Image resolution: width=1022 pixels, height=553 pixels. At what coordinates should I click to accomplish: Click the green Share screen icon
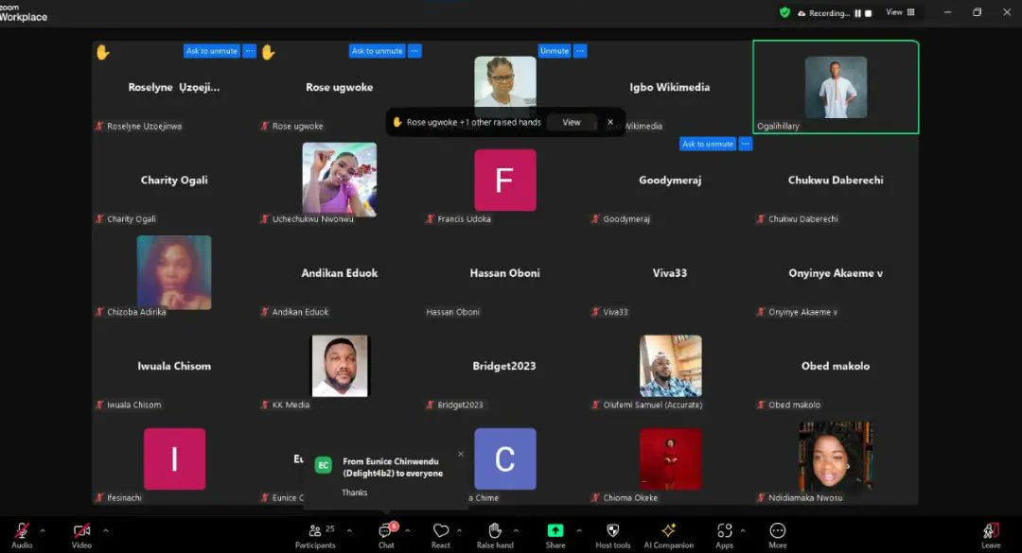pyautogui.click(x=555, y=530)
